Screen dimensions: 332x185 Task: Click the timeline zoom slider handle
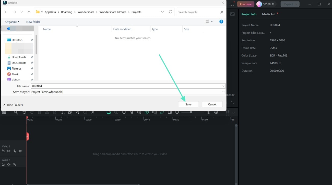191,112
